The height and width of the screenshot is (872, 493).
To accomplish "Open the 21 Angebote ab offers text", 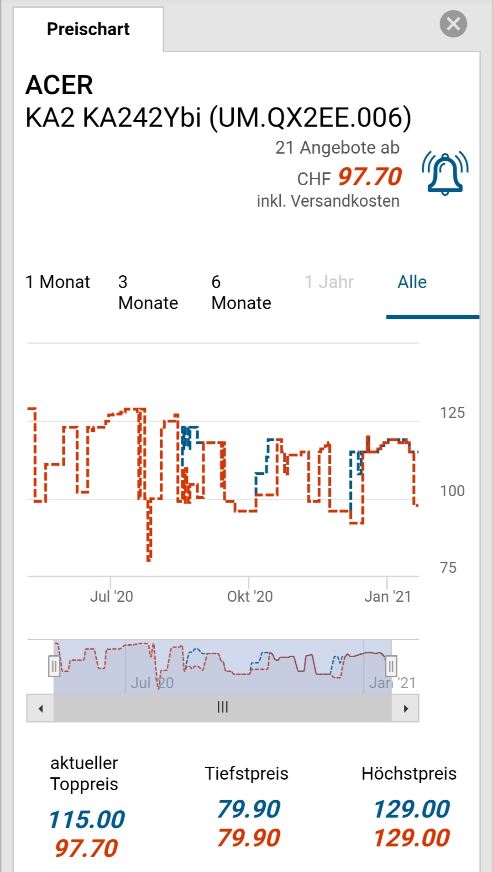I will pos(337,148).
